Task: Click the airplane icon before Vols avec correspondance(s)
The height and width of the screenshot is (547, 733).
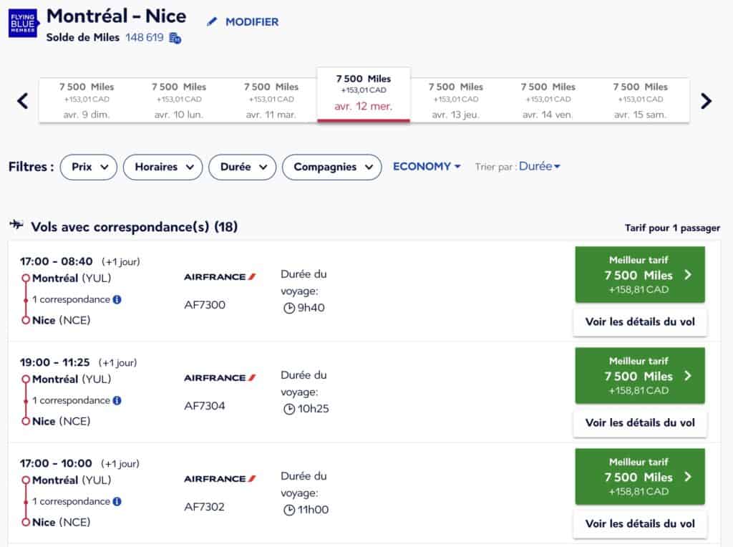Action: point(18,226)
